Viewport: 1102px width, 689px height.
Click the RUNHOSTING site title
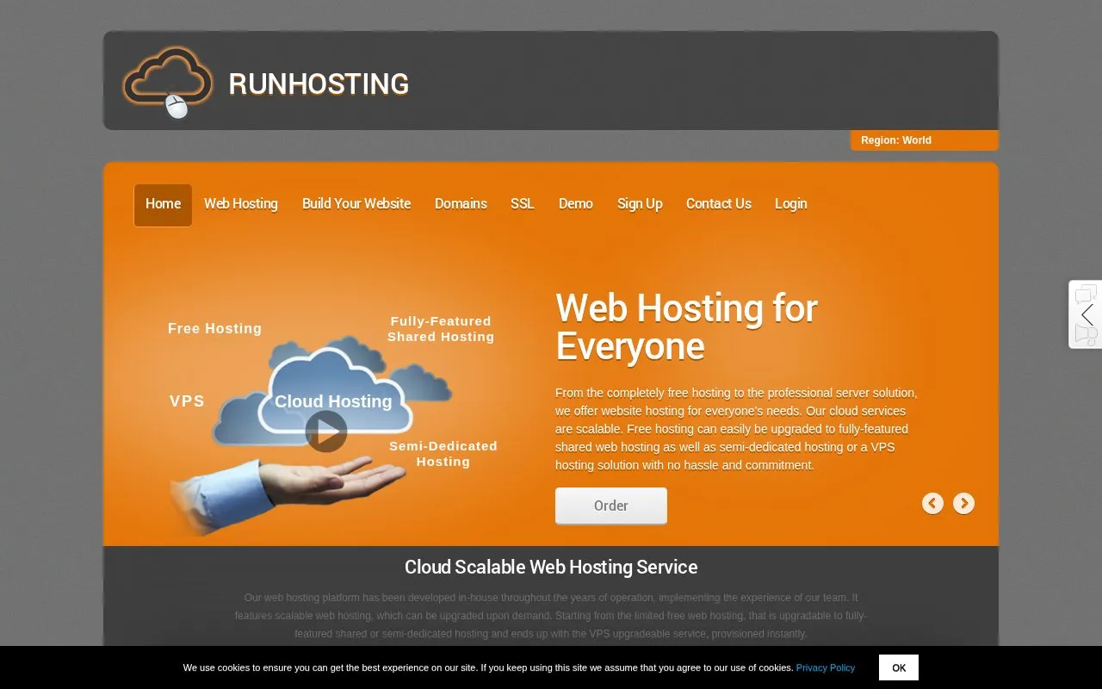319,84
